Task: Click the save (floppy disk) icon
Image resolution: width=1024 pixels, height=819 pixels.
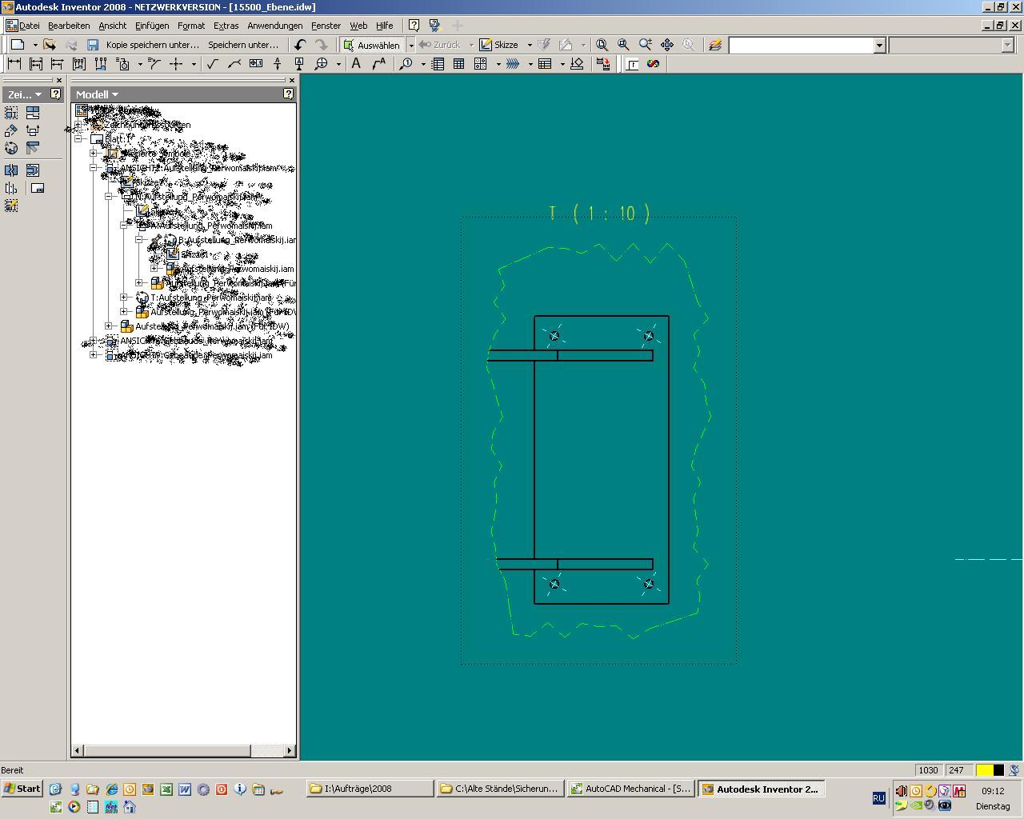Action: pos(93,45)
